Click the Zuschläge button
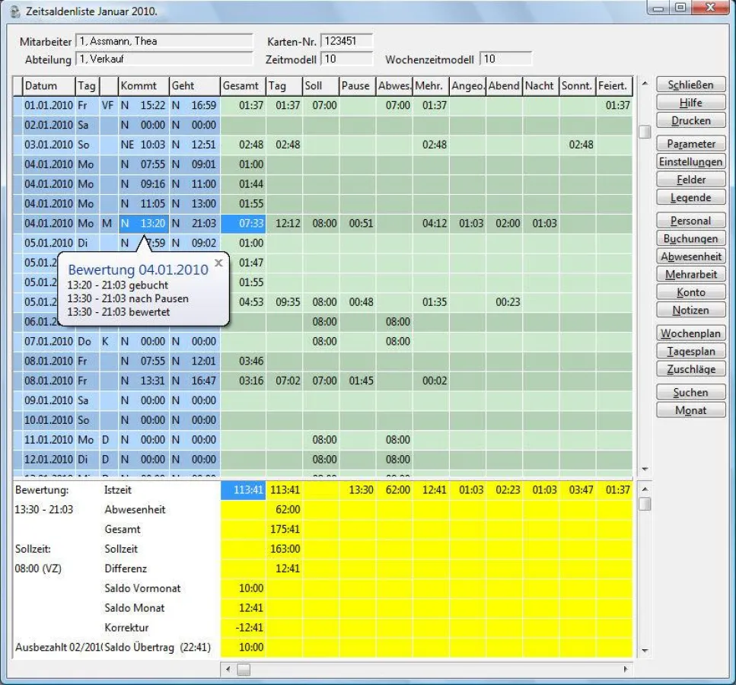 [x=690, y=368]
